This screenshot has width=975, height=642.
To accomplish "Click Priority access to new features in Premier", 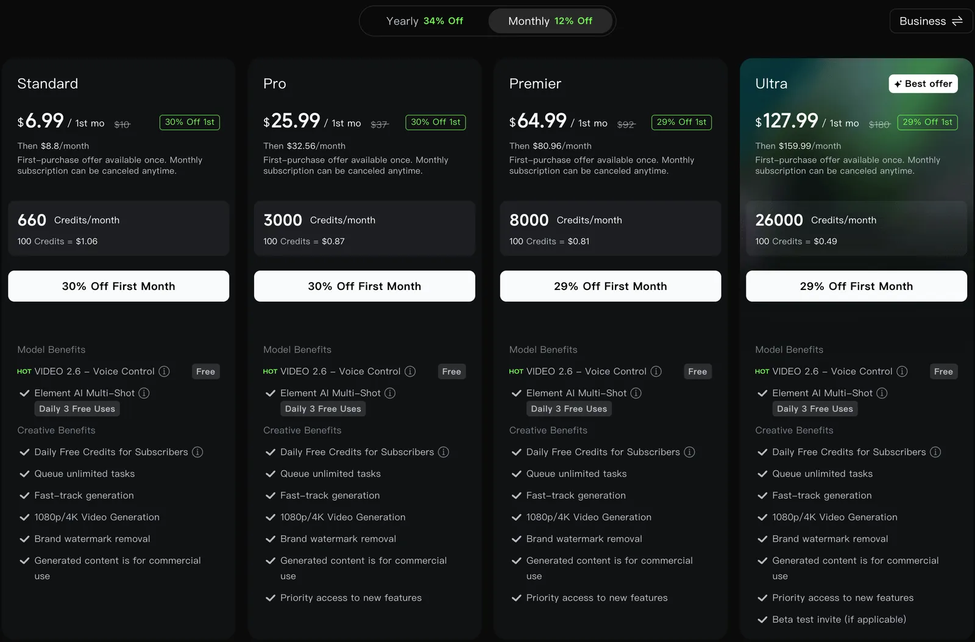I will pyautogui.click(x=597, y=598).
